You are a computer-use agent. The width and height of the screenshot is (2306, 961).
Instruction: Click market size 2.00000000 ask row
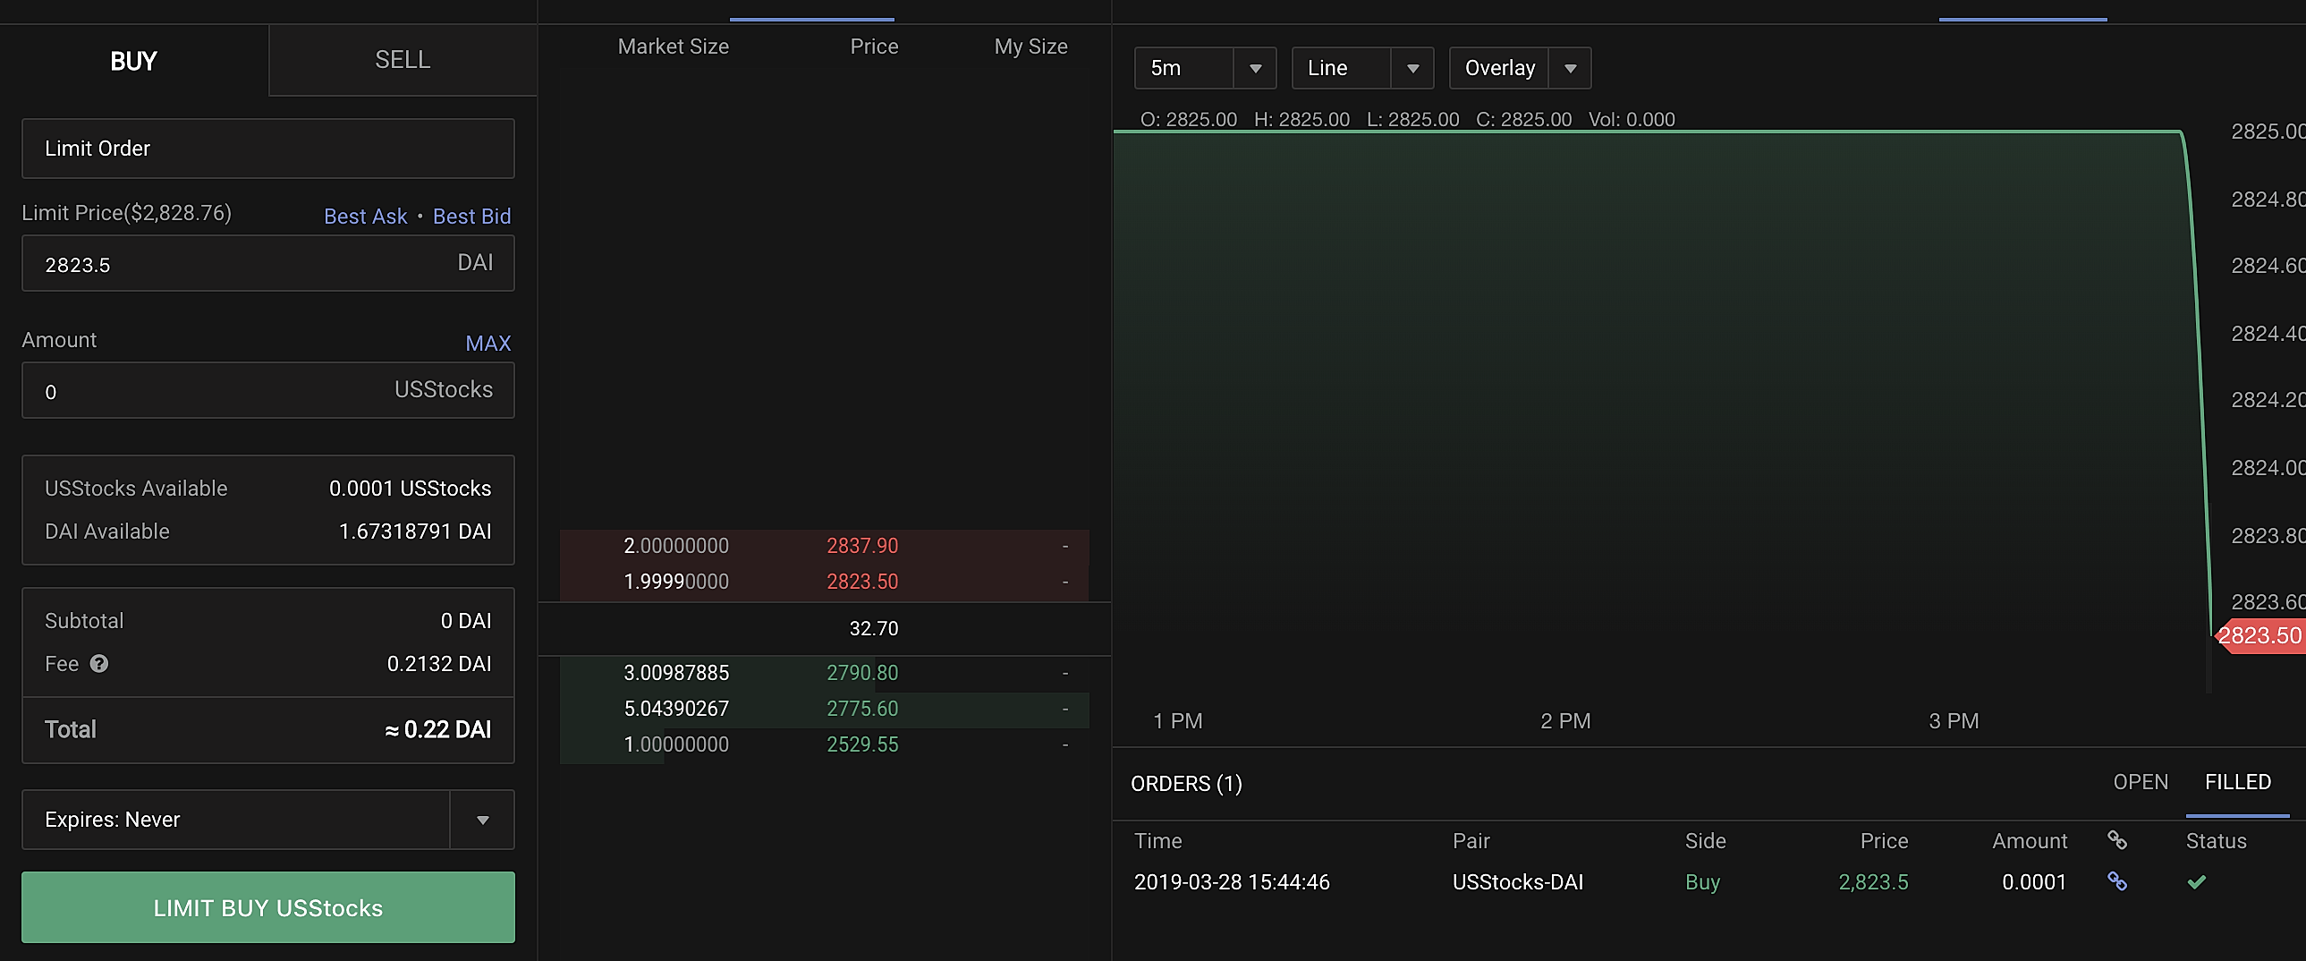coord(676,546)
